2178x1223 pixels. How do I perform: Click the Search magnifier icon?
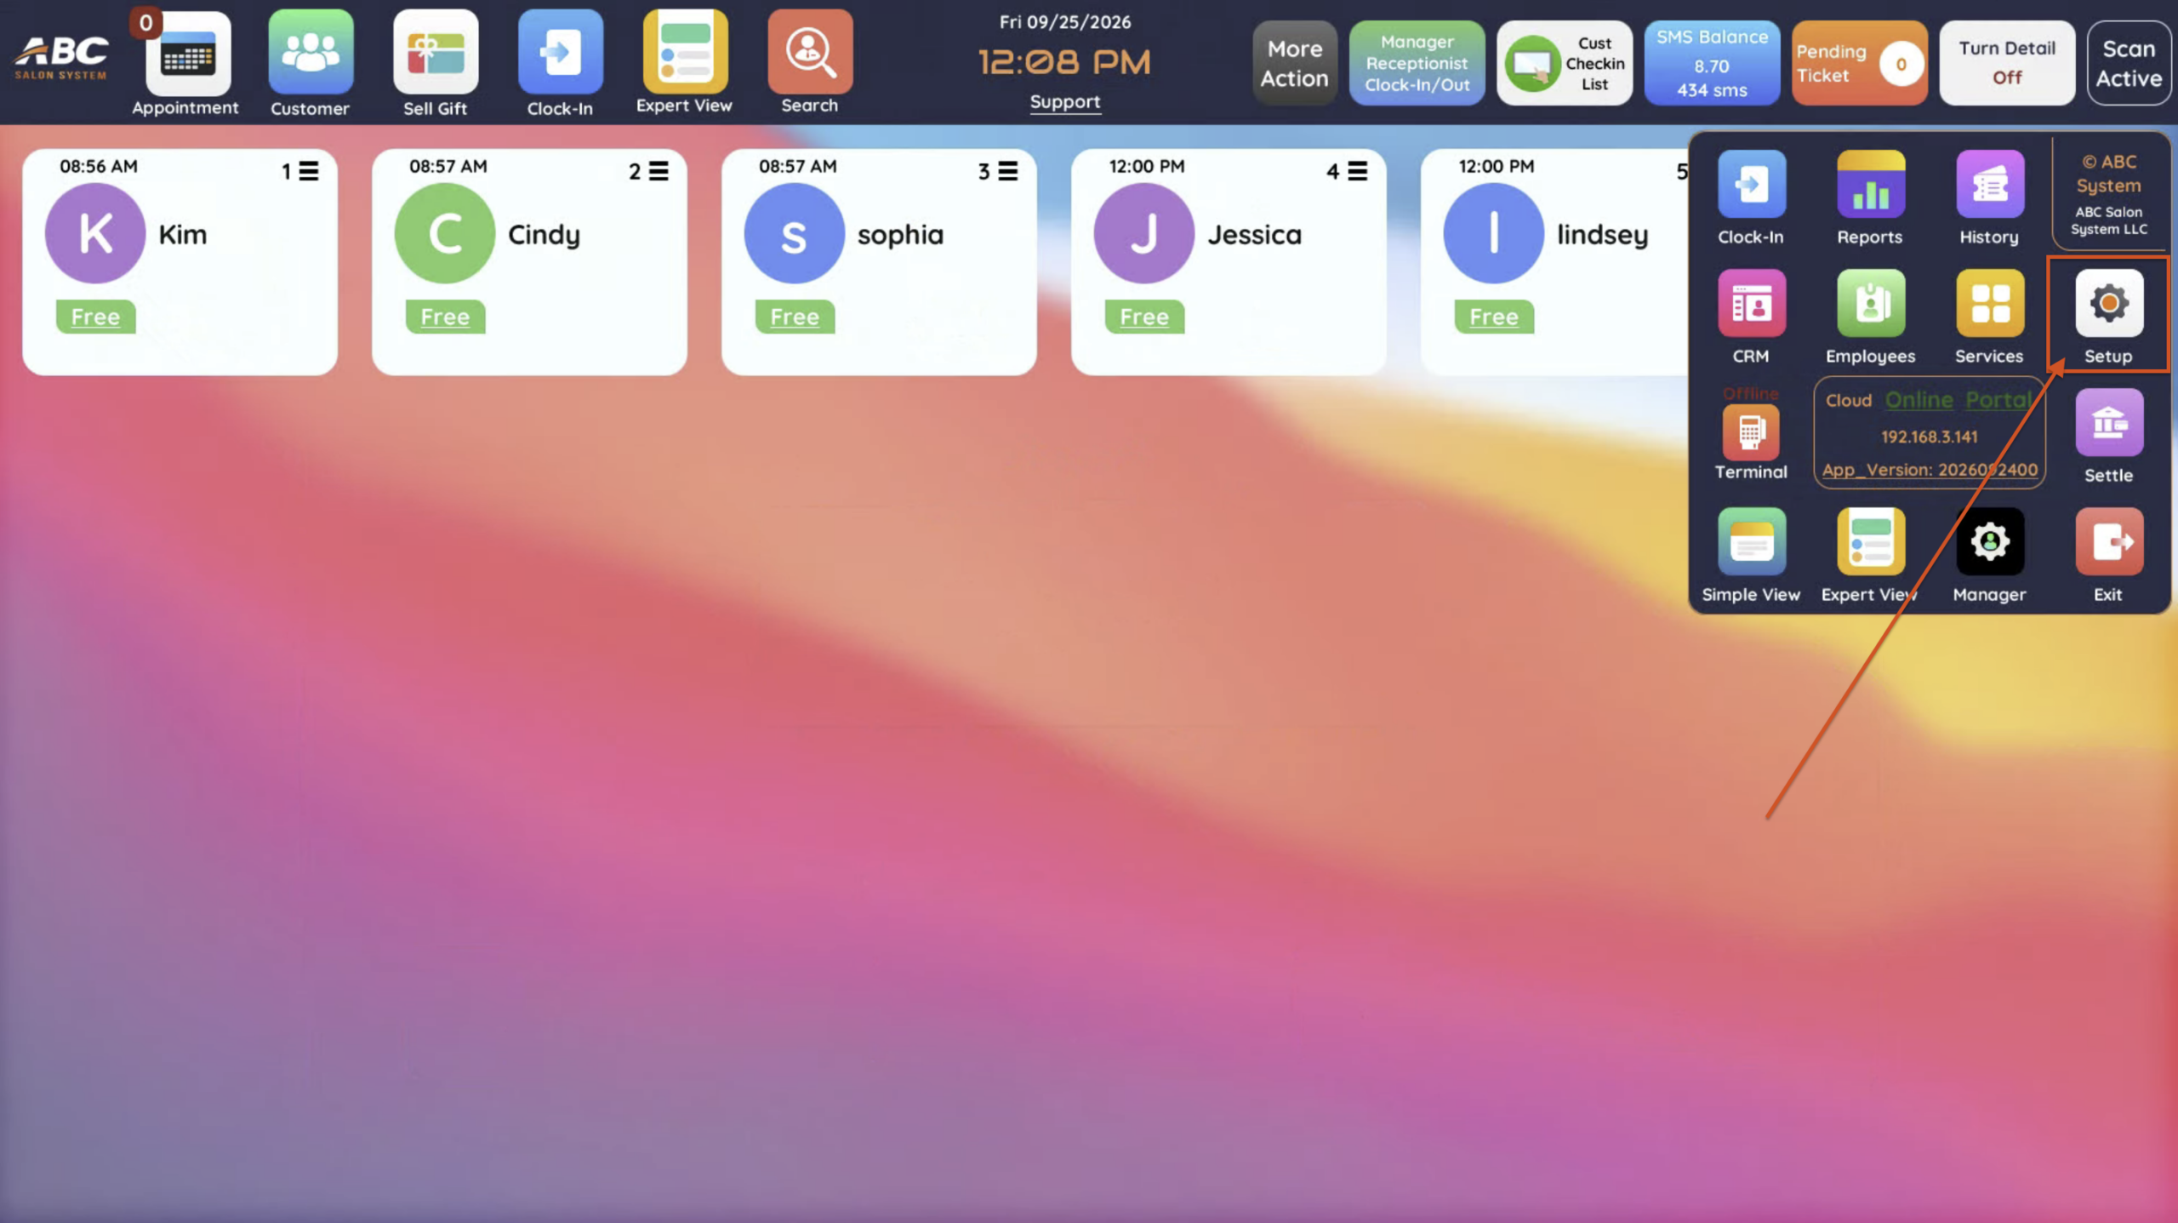pyautogui.click(x=810, y=51)
